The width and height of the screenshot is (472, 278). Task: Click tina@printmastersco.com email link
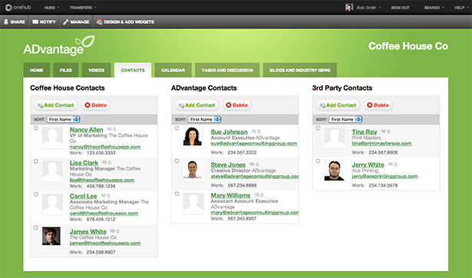pos(381,144)
